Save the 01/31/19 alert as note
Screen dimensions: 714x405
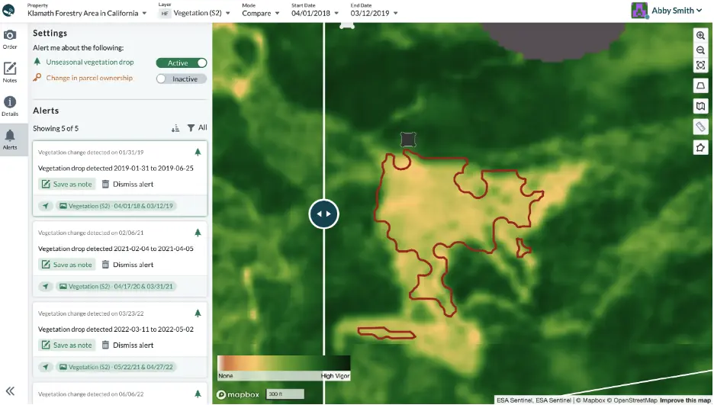67,184
